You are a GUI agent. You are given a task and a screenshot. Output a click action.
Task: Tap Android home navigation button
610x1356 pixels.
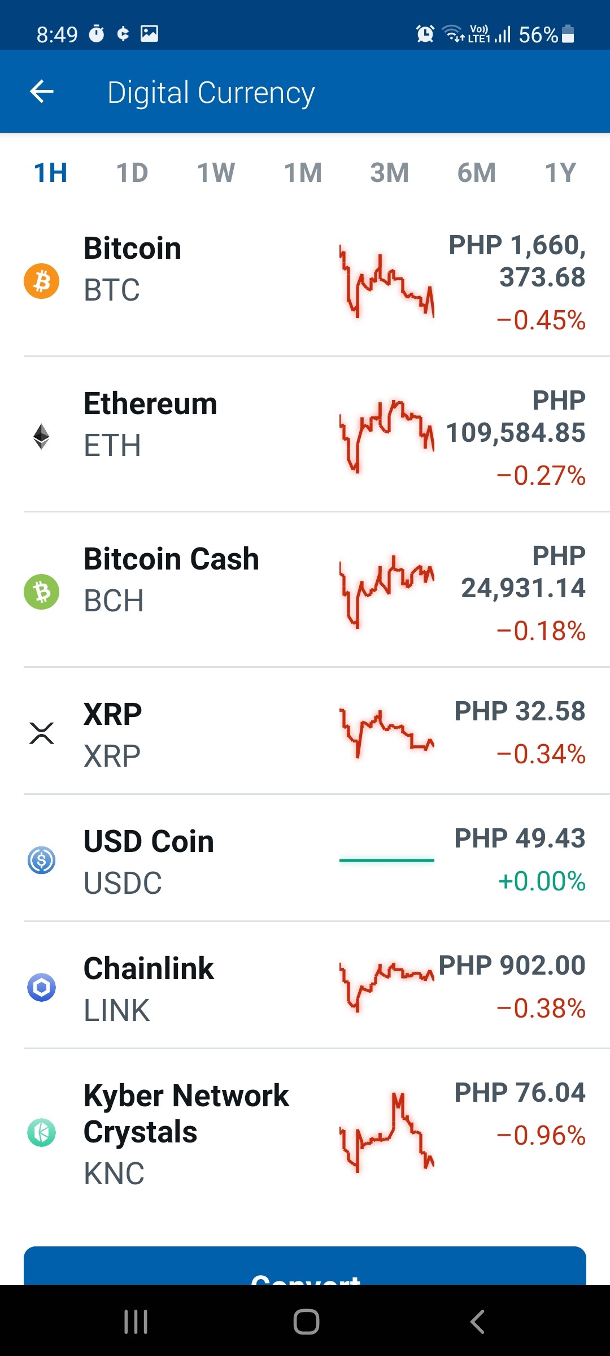pyautogui.click(x=306, y=1322)
